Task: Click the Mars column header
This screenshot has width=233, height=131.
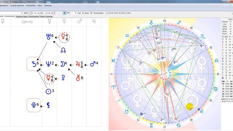Action: click(x=79, y=21)
